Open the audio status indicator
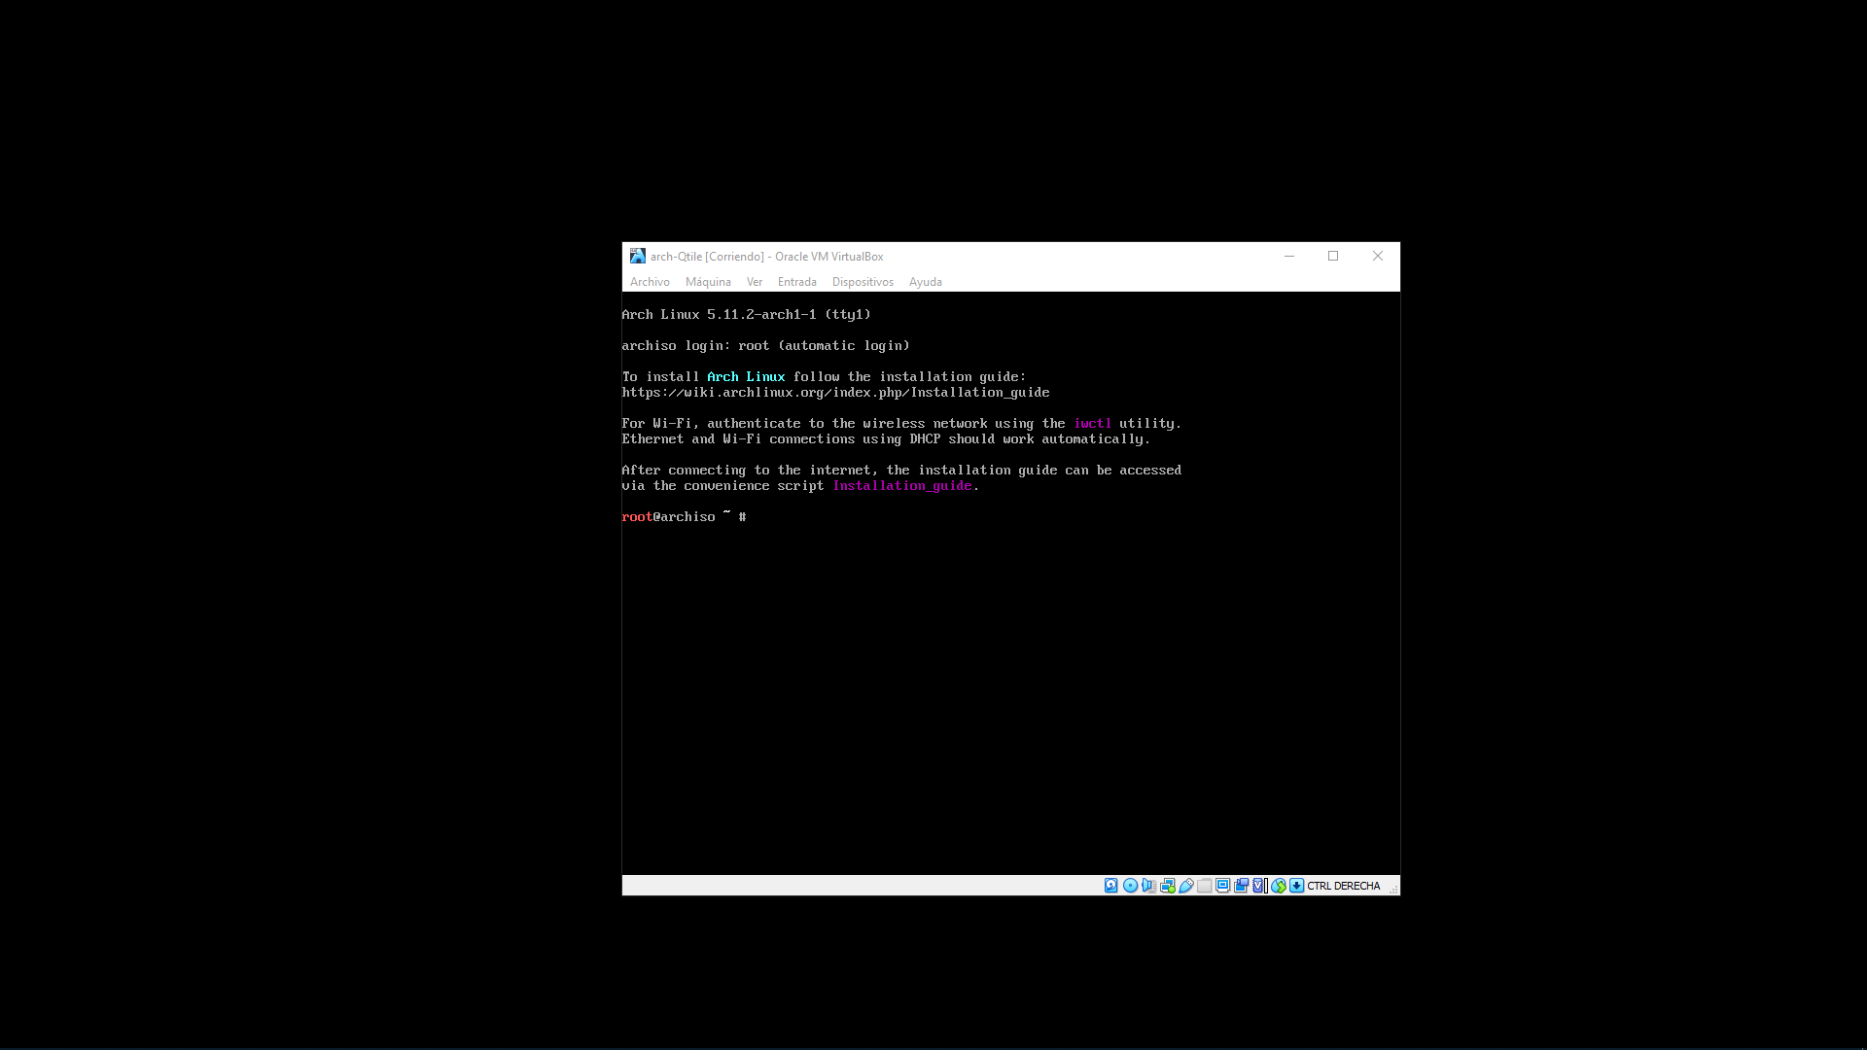This screenshot has width=1867, height=1050. 1148,886
